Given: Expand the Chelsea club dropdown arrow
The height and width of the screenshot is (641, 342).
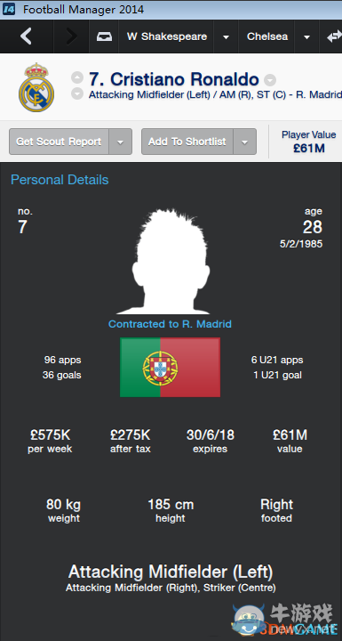Looking at the screenshot, I should [306, 37].
